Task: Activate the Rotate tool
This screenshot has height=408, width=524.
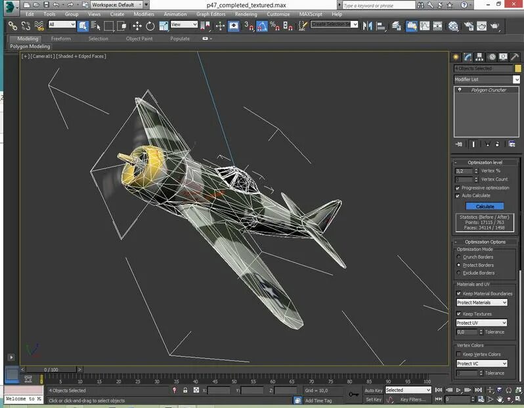Action: click(x=150, y=26)
